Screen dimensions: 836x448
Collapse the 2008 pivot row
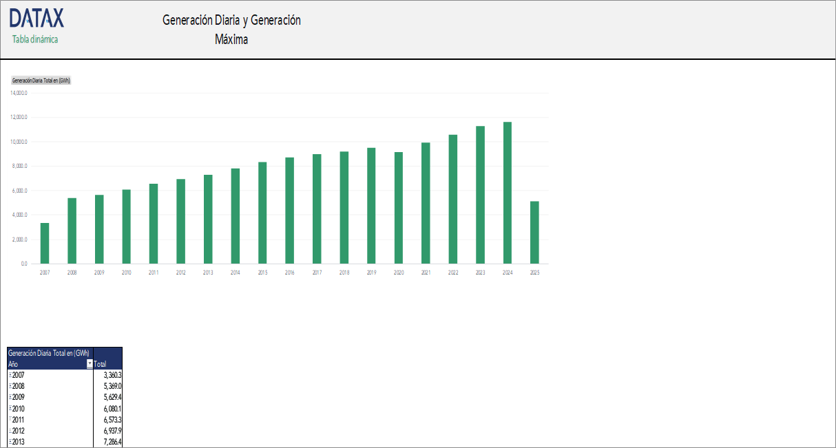pos(10,386)
